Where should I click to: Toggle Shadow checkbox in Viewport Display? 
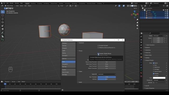click(x=154, y=74)
